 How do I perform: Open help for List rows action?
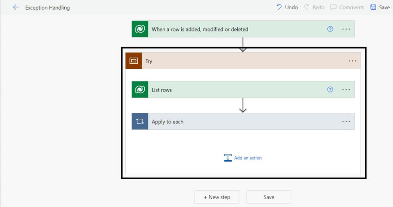[x=330, y=90]
